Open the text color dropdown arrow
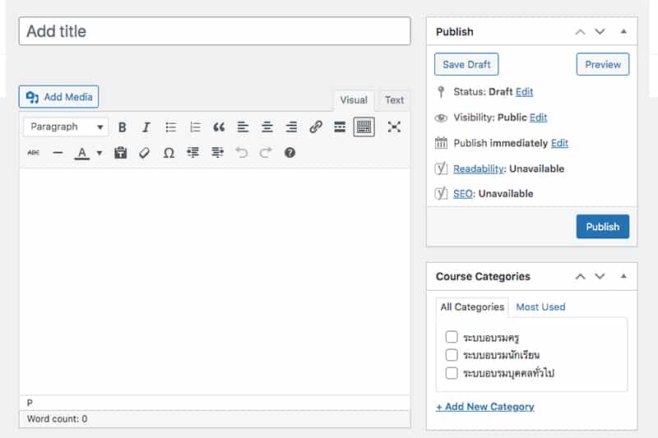Screen dimensions: 658x438 click(100, 153)
